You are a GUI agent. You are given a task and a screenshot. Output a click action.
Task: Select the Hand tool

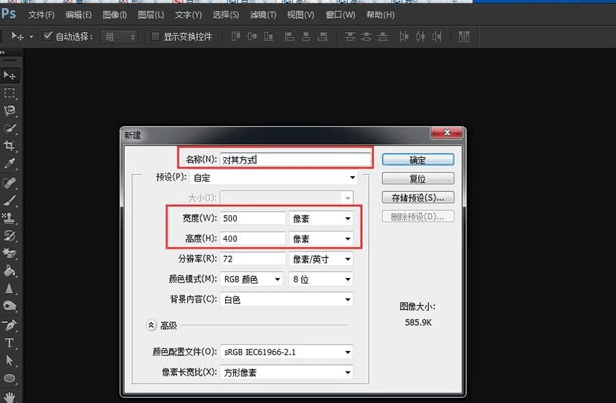tap(10, 396)
